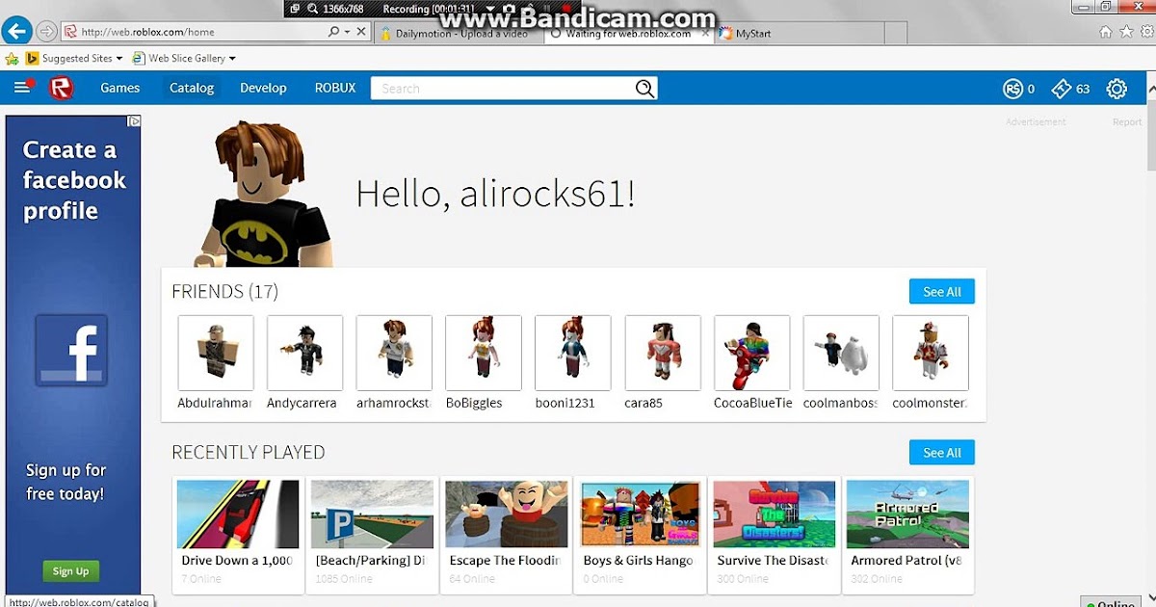This screenshot has width=1156, height=607.
Task: Open the browser tools gear icon
Action: pos(1145,31)
